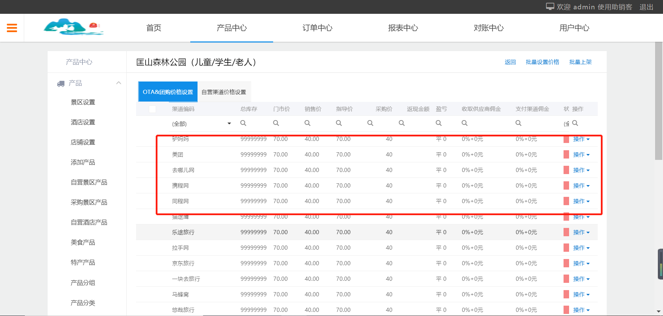Viewport: 663px width, 316px height.
Task: Click search icon under 门市价 column
Action: point(276,123)
